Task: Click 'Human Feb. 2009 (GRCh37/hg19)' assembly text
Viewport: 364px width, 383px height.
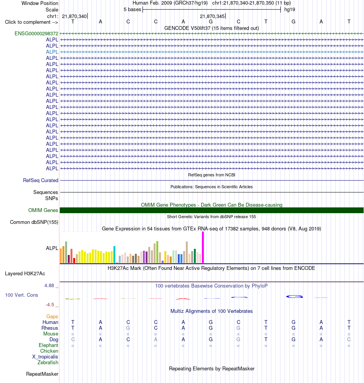Action: click(170, 3)
